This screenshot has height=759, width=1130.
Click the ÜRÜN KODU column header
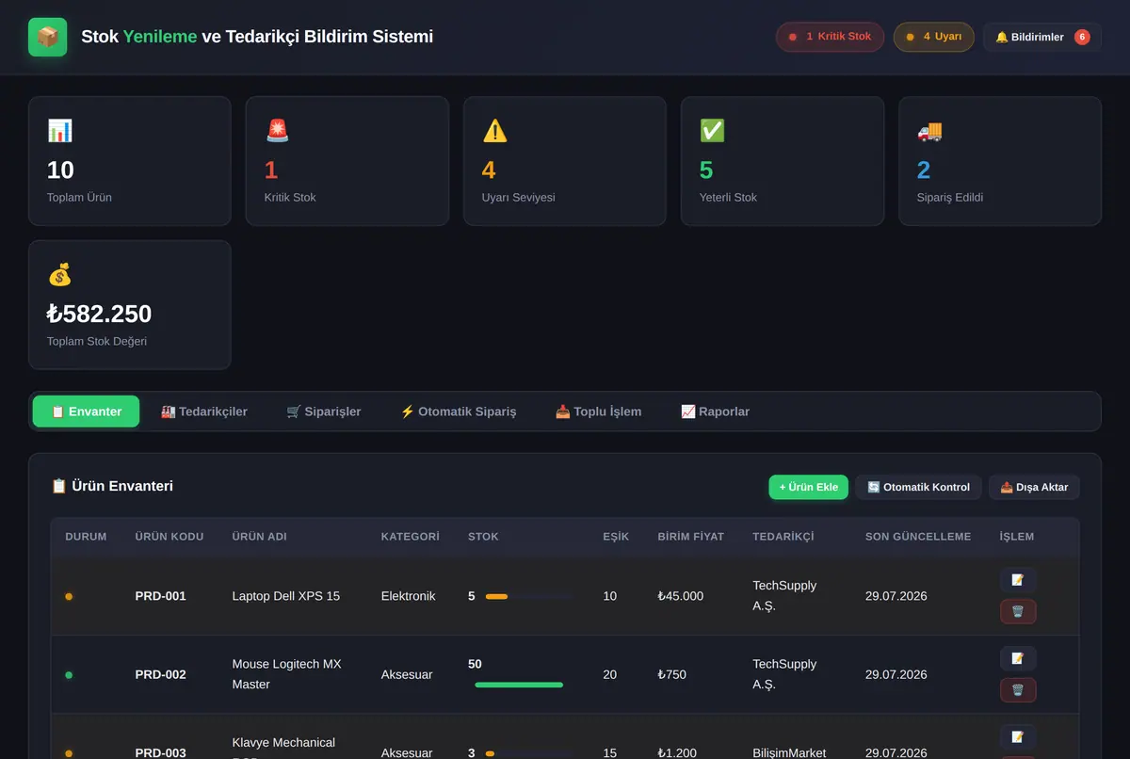tap(169, 537)
